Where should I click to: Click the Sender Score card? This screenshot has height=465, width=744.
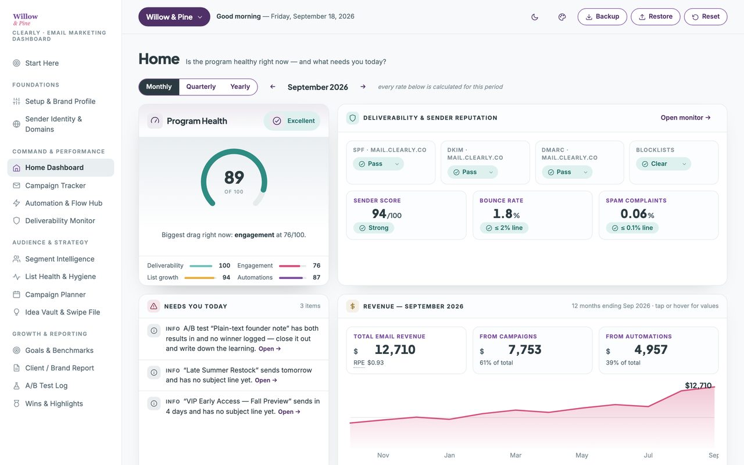coord(406,215)
